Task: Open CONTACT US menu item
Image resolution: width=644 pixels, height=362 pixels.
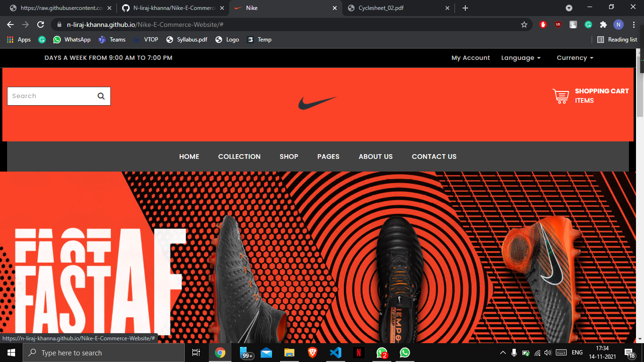Action: pyautogui.click(x=434, y=156)
